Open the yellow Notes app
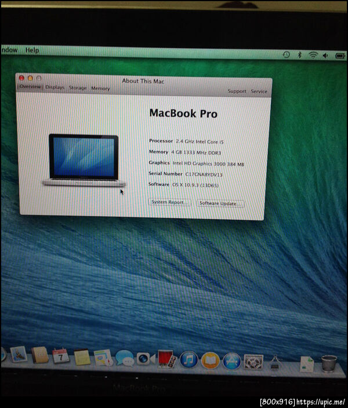348x408 pixels. coord(82,357)
